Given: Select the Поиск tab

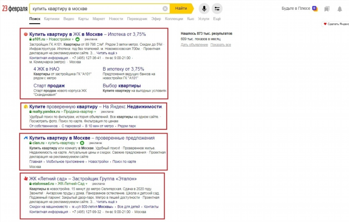Looking at the screenshot, I should tap(35, 19).
